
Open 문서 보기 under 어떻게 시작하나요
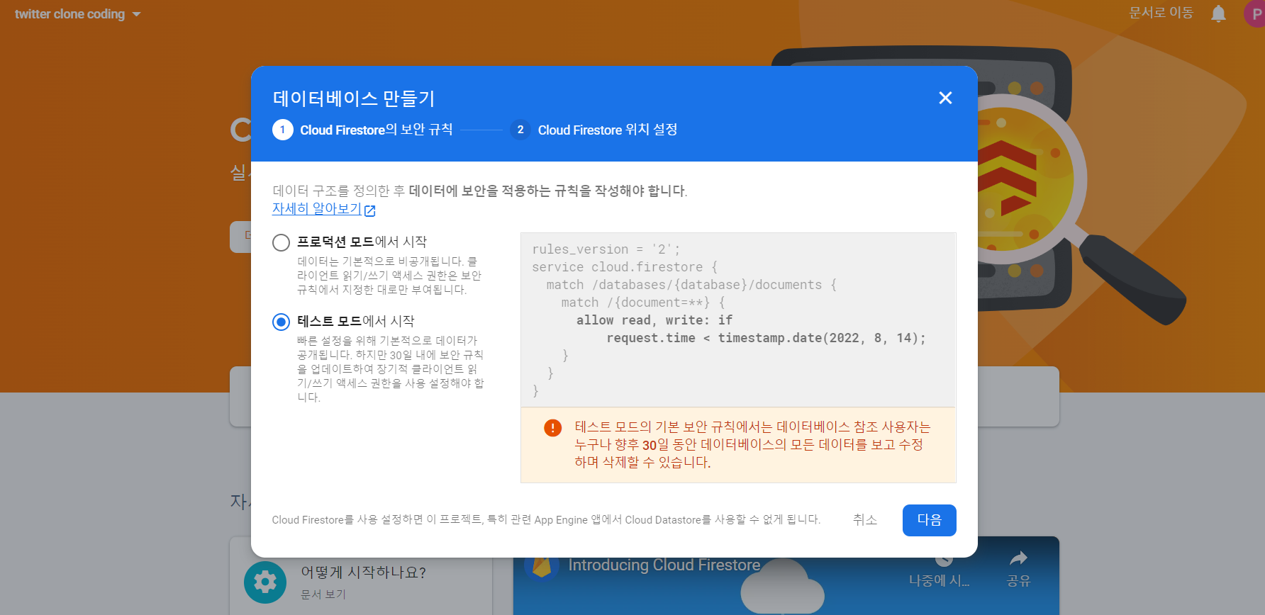(x=323, y=594)
